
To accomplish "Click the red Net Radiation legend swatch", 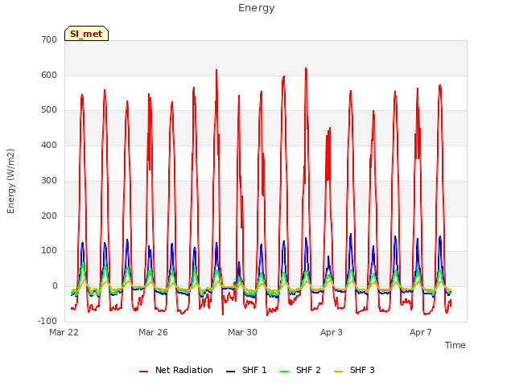I will pos(143,372).
